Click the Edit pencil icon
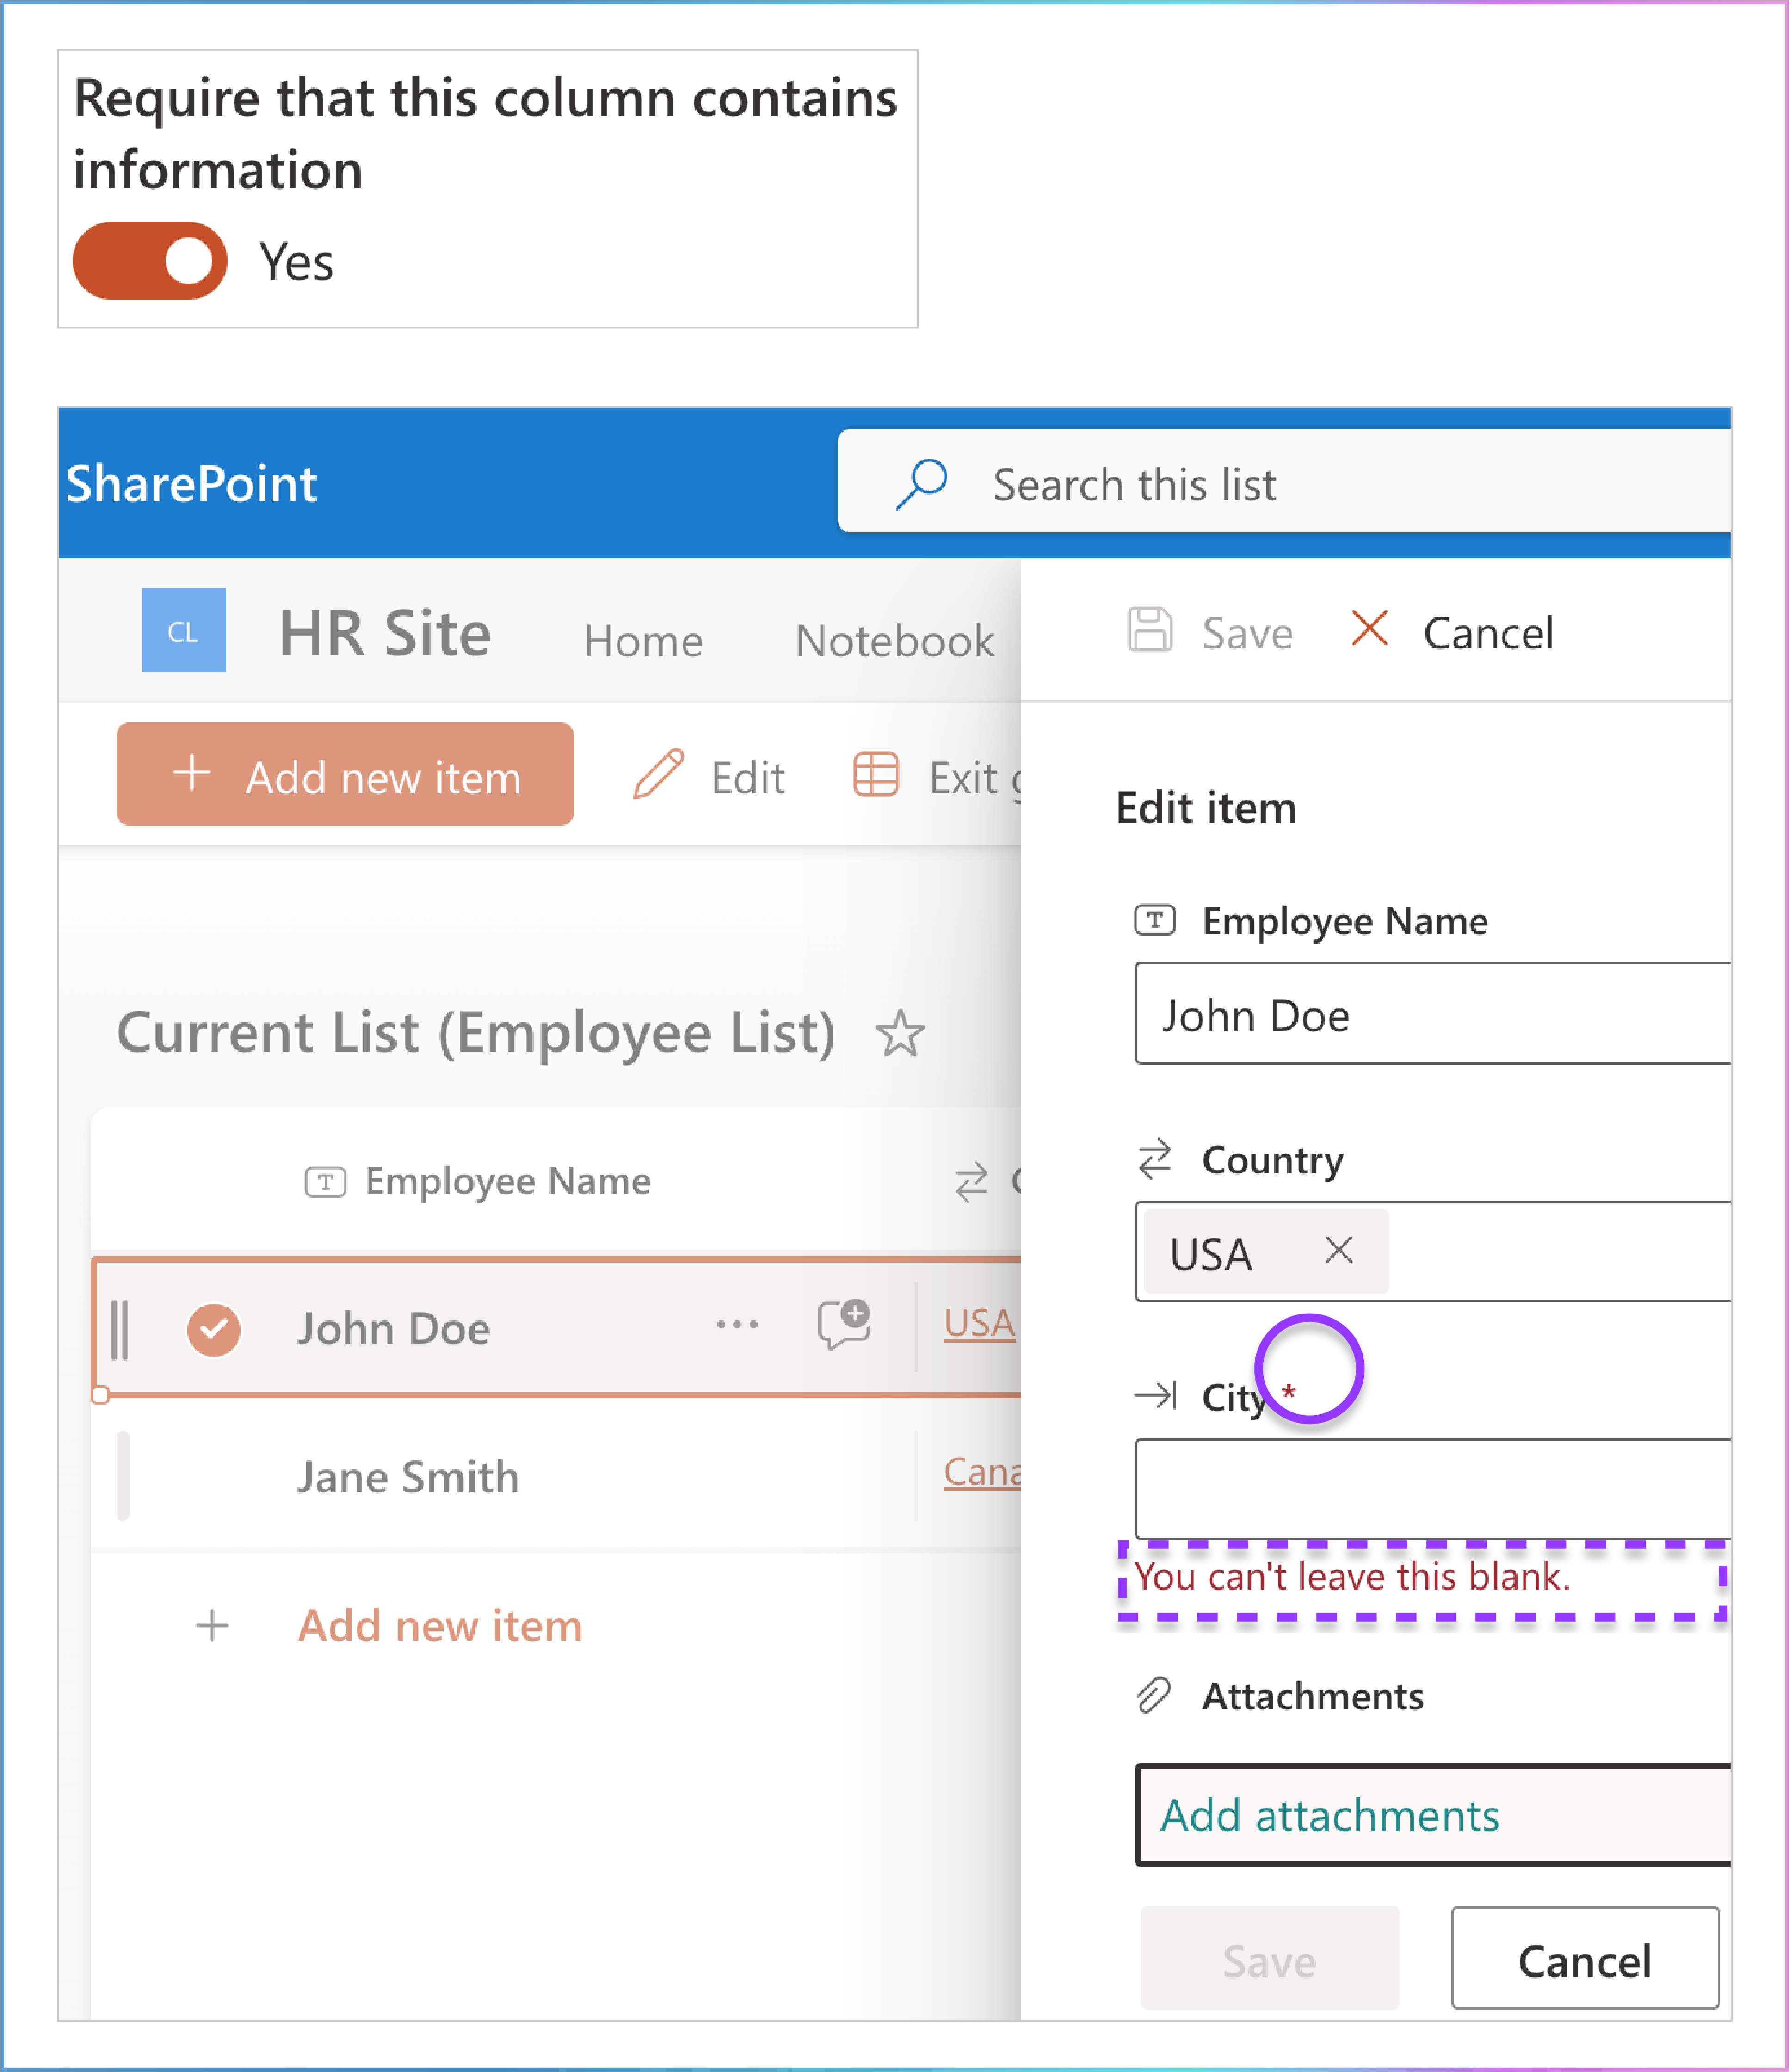 click(x=658, y=774)
